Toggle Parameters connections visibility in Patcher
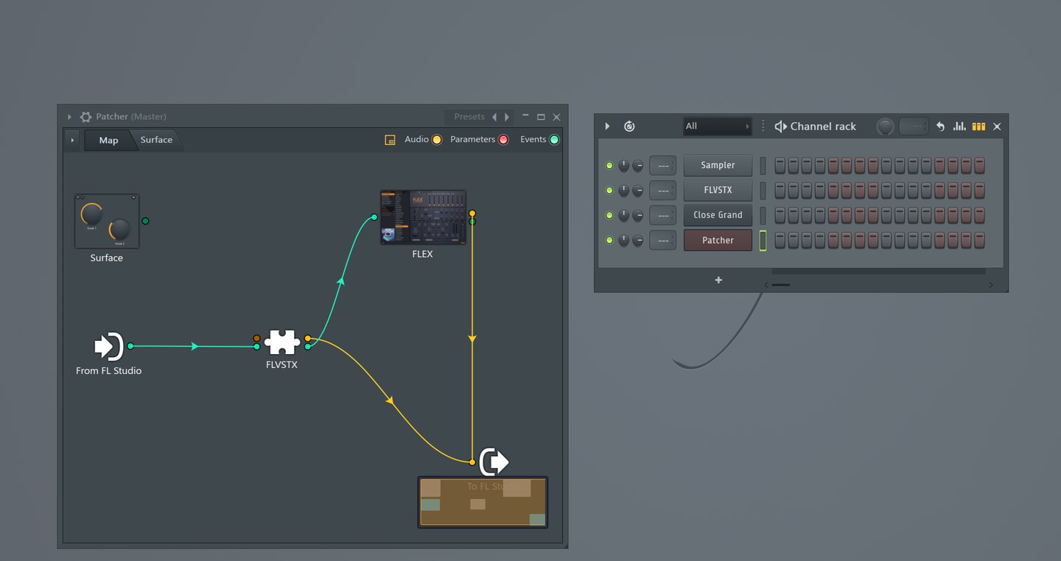The width and height of the screenshot is (1061, 561). [x=503, y=140]
